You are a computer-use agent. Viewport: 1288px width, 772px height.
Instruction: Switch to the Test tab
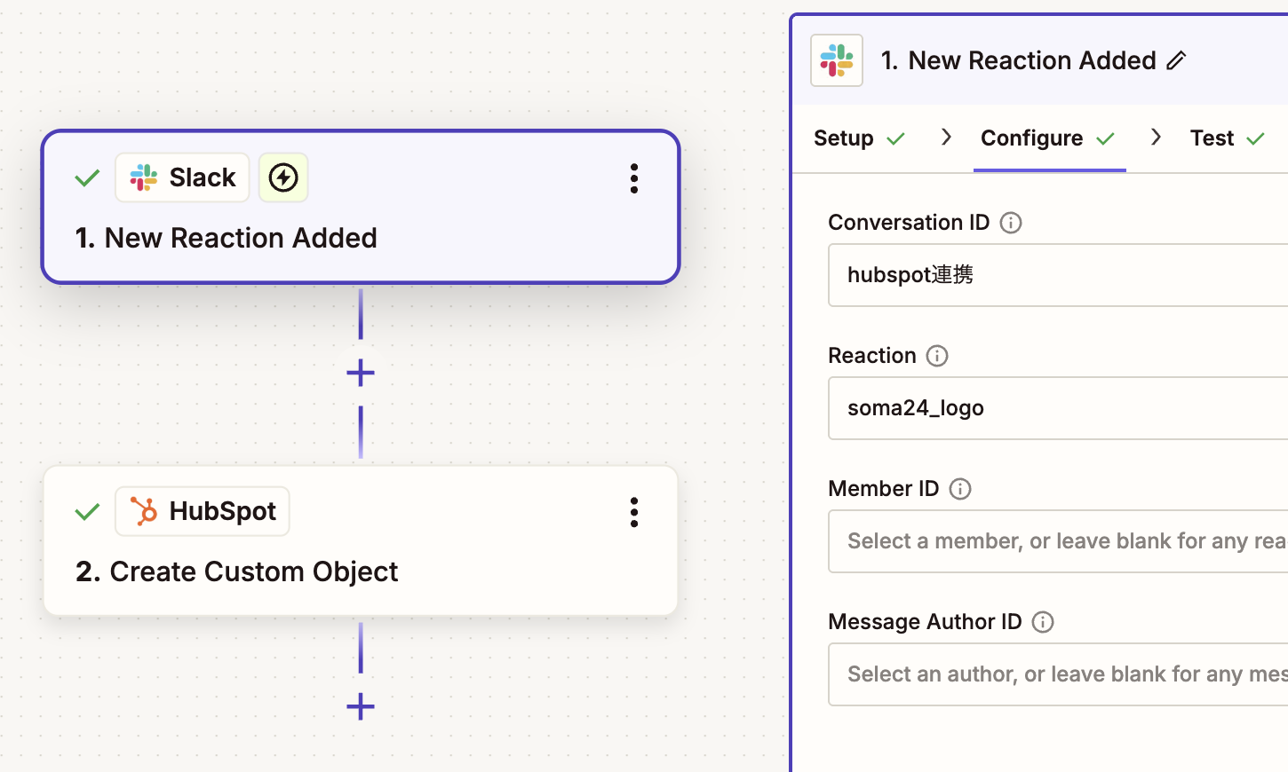click(1227, 138)
